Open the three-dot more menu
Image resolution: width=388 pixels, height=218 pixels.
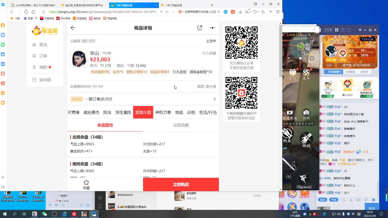212,28
